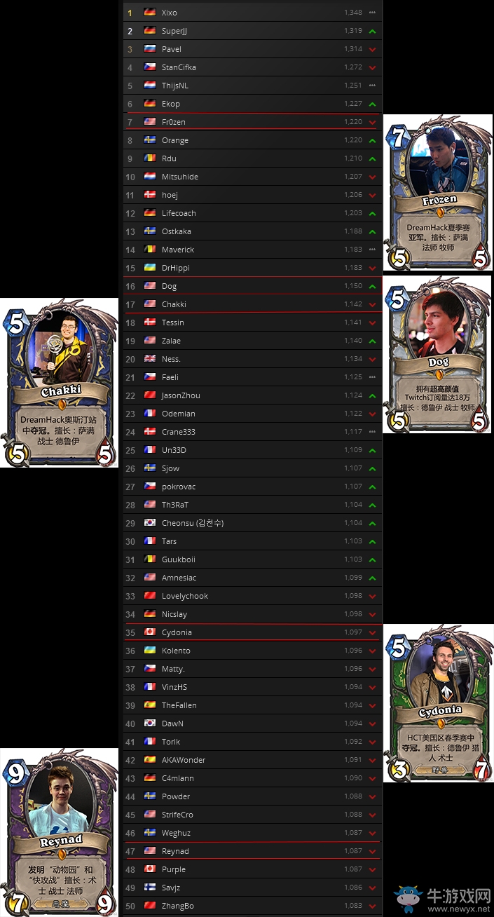Click the UK flag next to Ness.
The width and height of the screenshot is (494, 917).
149,359
